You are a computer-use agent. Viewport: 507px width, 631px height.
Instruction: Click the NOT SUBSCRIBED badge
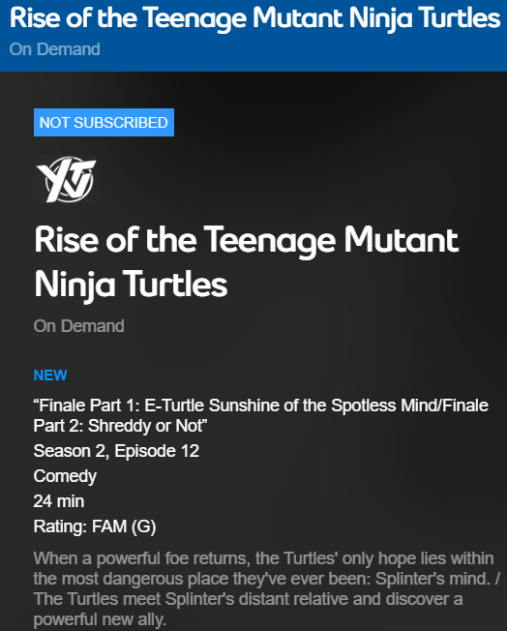(104, 122)
